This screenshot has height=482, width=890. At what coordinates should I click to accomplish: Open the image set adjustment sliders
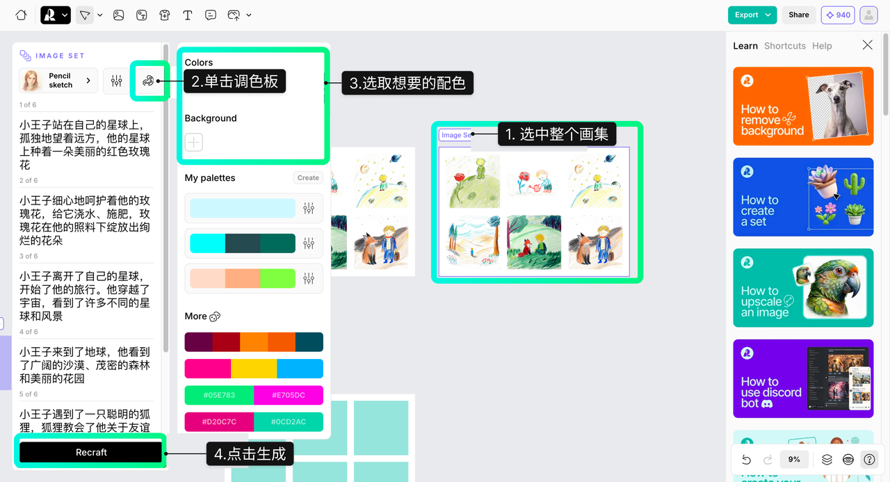116,81
